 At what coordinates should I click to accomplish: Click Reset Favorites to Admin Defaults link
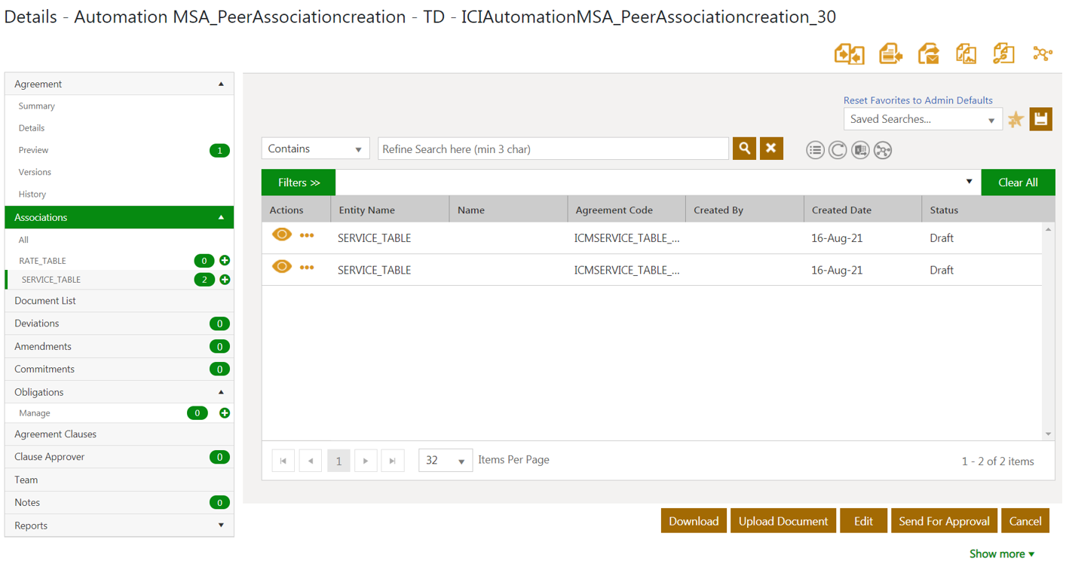(917, 100)
